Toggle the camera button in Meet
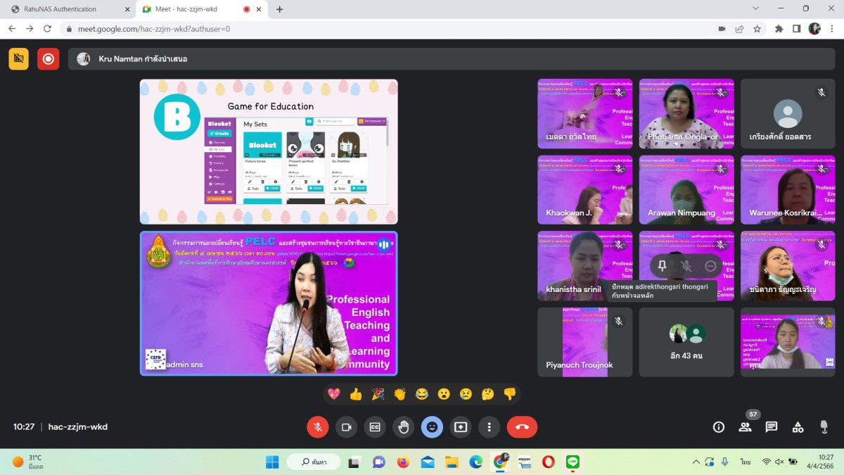This screenshot has width=844, height=475. pyautogui.click(x=346, y=426)
